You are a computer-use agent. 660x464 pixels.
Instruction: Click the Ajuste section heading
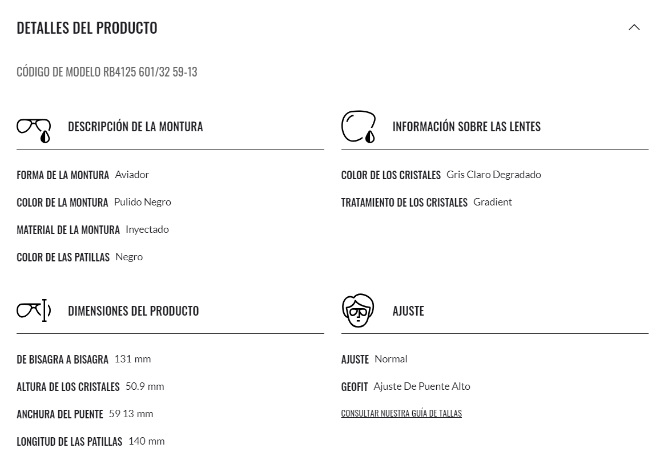coord(408,311)
